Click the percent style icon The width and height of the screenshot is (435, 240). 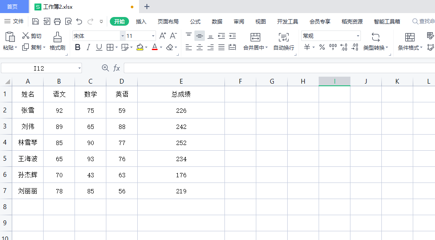322,47
